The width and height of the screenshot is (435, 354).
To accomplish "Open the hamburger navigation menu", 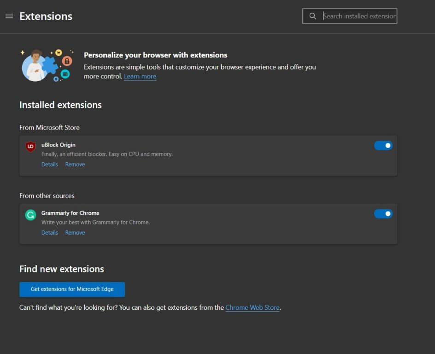I will tap(9, 16).
